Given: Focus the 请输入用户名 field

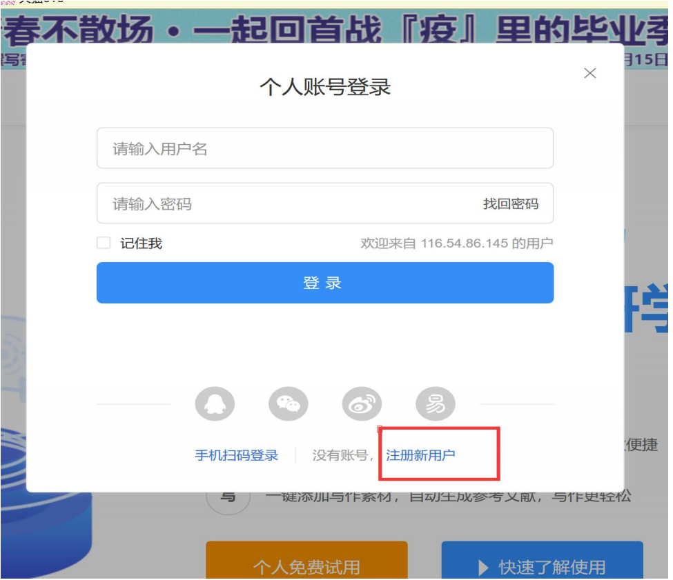Looking at the screenshot, I should click(x=324, y=148).
